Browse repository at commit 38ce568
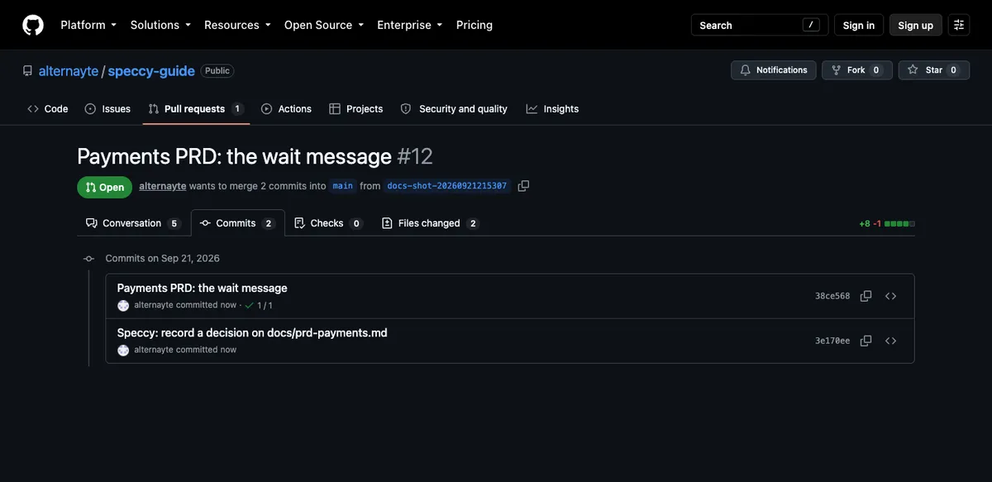This screenshot has width=992, height=482. pyautogui.click(x=890, y=296)
